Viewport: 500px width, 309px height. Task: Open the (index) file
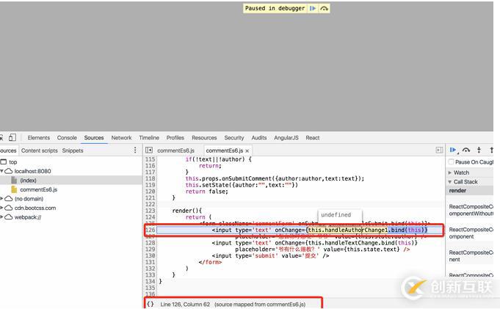coord(28,181)
